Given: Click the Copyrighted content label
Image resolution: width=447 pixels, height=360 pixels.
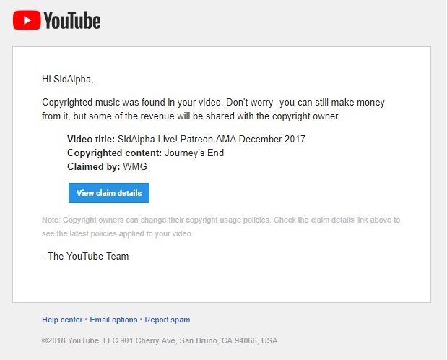Looking at the screenshot, I should [115, 153].
